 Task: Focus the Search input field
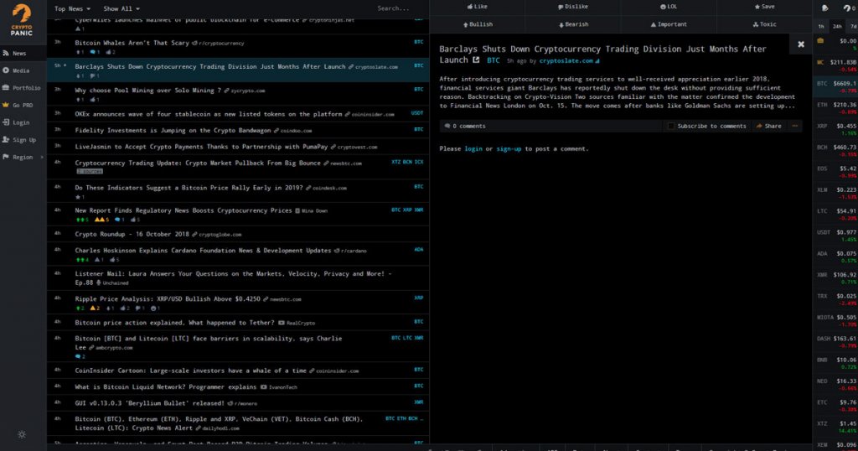point(393,8)
